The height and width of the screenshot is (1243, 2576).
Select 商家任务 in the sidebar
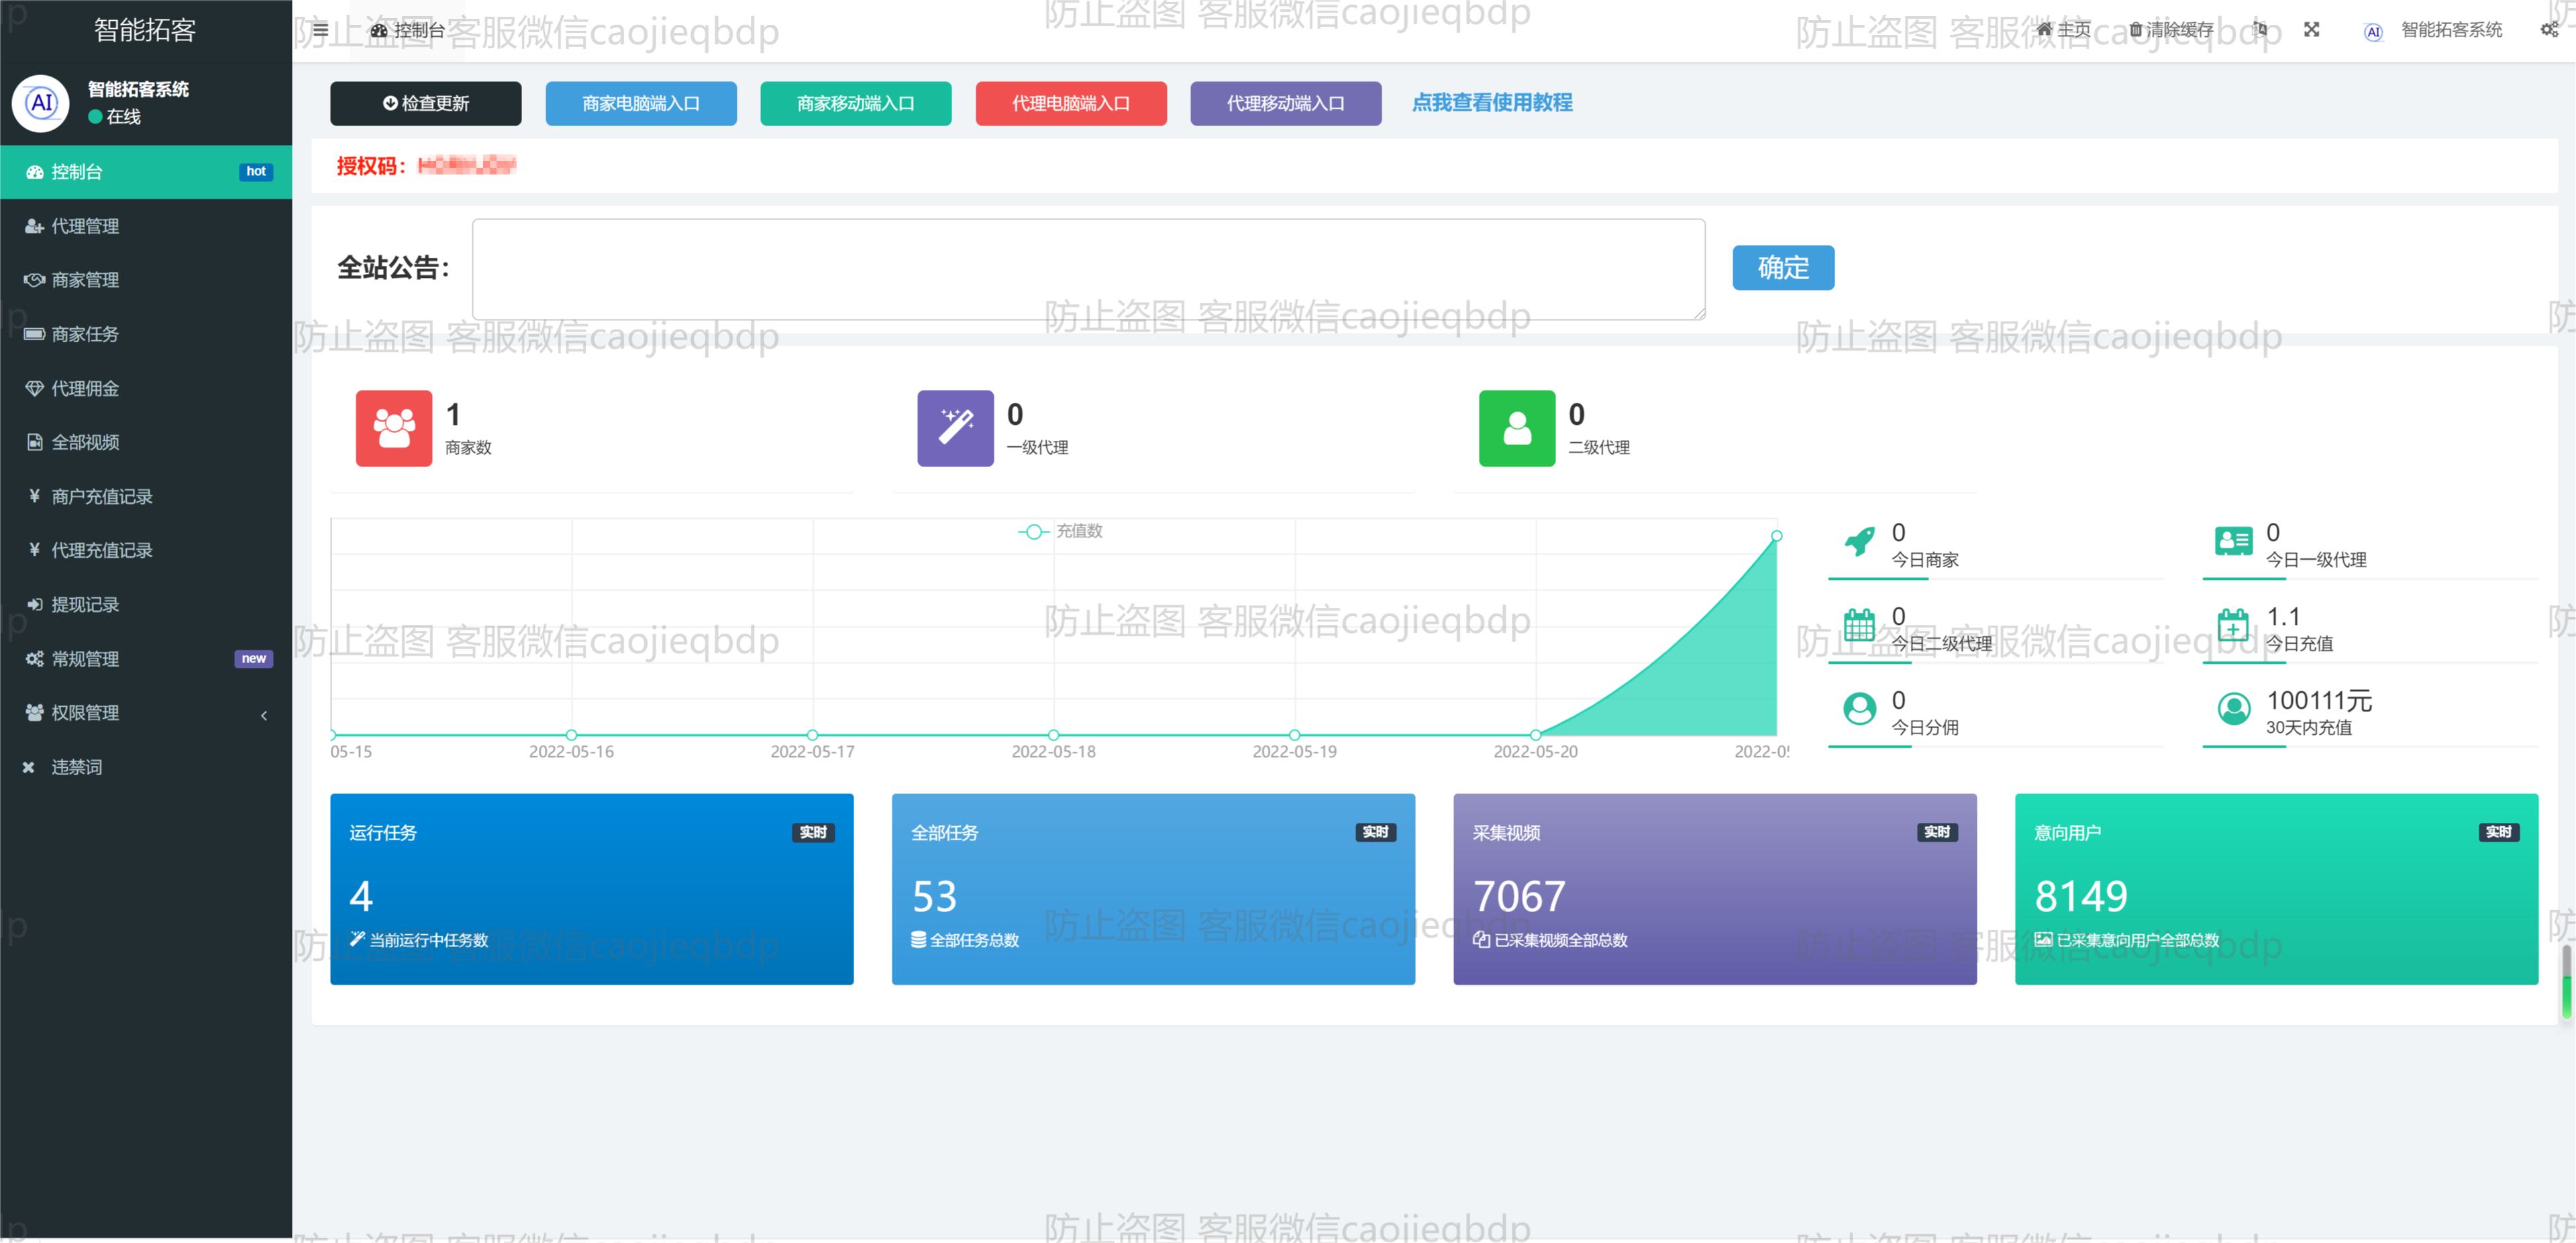tap(85, 334)
